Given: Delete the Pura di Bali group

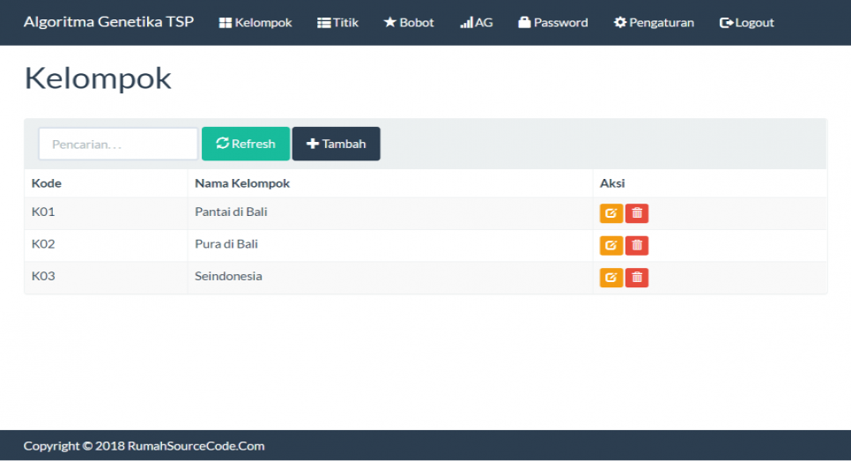Looking at the screenshot, I should point(637,246).
